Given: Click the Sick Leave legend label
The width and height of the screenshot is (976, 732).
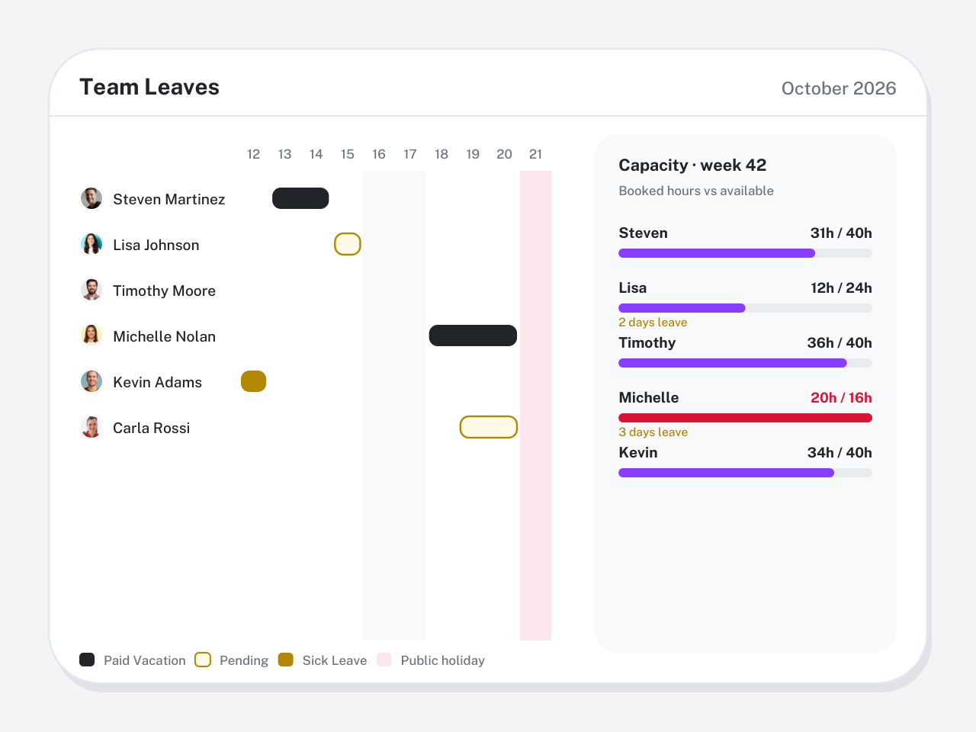Looking at the screenshot, I should coord(335,660).
